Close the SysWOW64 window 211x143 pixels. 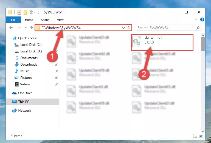click(199, 12)
